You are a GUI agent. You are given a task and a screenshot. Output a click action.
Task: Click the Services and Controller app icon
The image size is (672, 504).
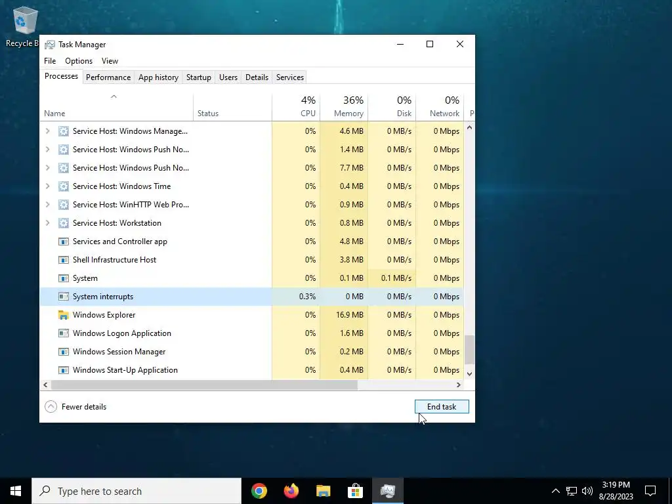pyautogui.click(x=64, y=241)
